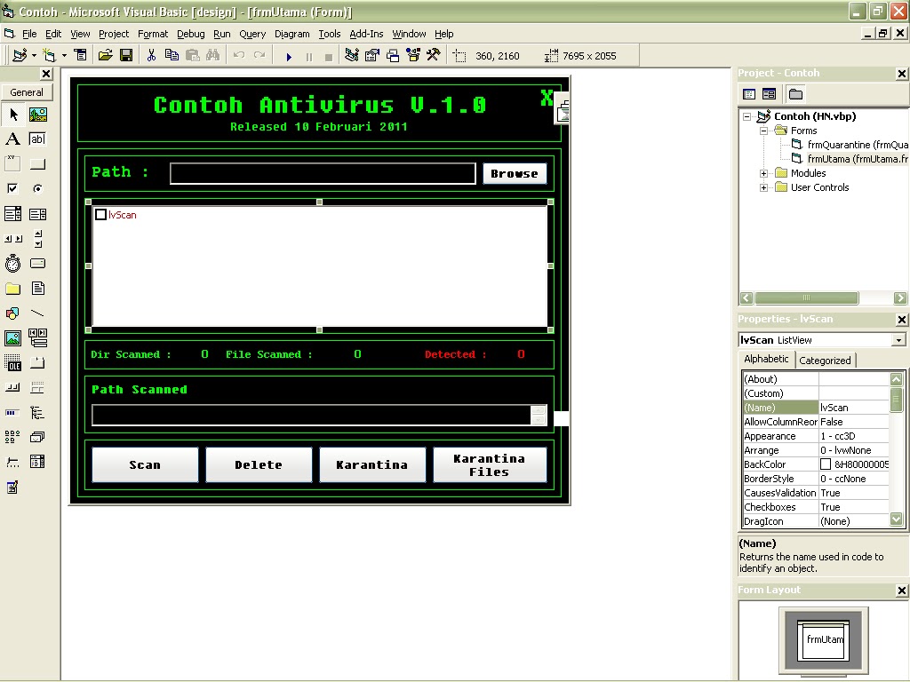This screenshot has height=682, width=910.
Task: Expand the Modules folder node
Action: 763,173
